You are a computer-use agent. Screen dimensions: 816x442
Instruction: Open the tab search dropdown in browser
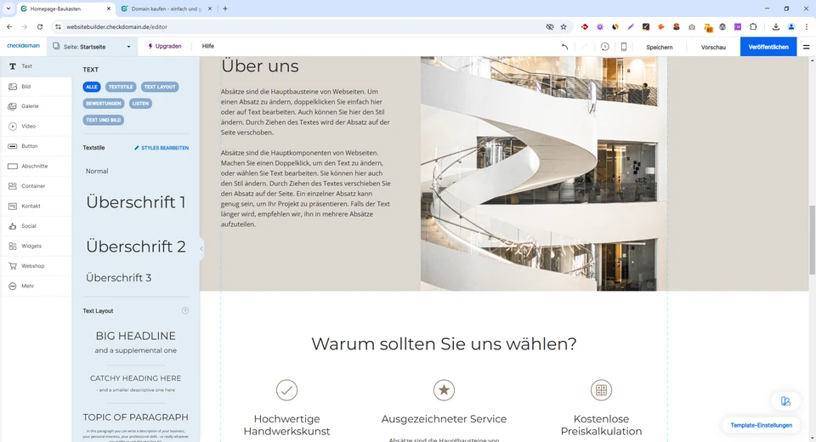pyautogui.click(x=8, y=8)
